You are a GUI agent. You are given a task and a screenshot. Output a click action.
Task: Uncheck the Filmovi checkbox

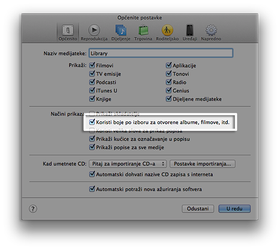[x=92, y=65]
